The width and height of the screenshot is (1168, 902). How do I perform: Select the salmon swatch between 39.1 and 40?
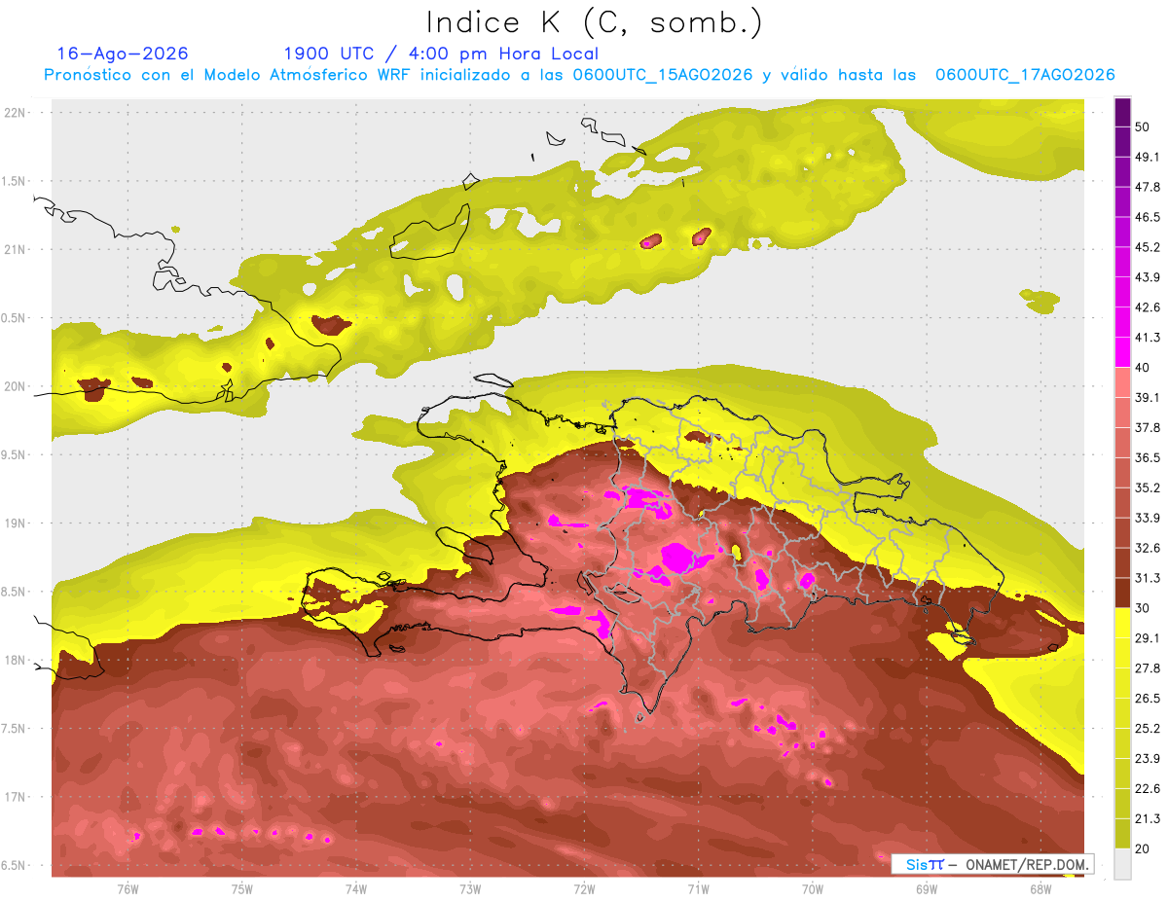1122,382
